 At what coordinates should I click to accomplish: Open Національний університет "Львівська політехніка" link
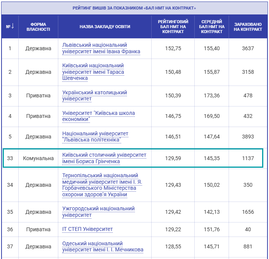(x=95, y=137)
